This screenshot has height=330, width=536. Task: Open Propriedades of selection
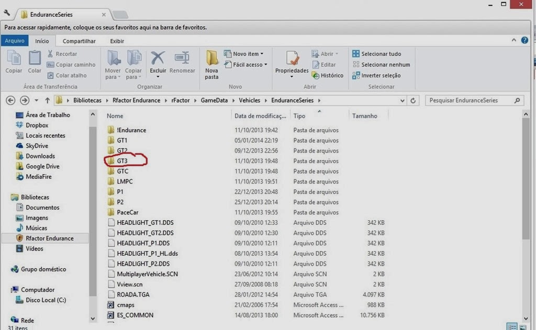(292, 64)
